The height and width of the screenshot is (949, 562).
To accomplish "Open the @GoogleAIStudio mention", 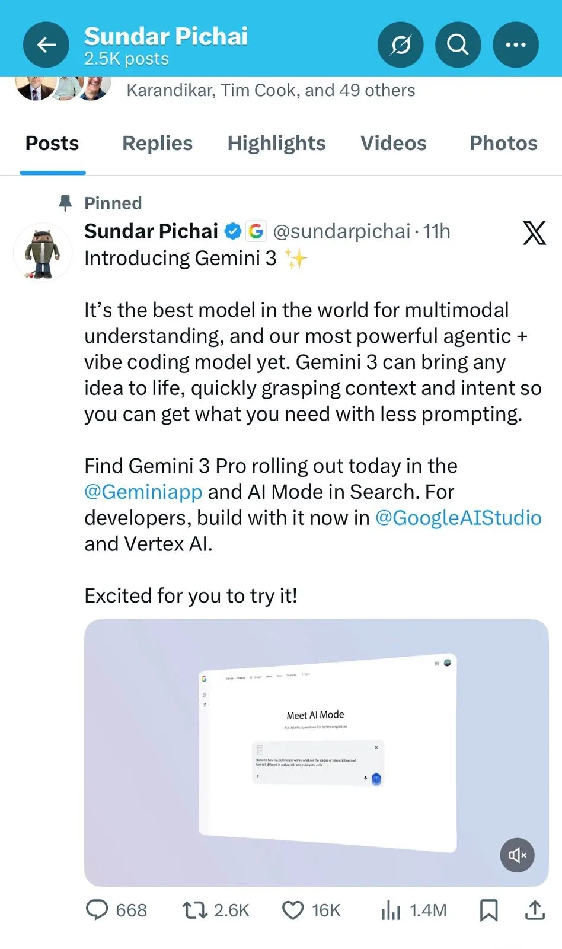I will (458, 518).
